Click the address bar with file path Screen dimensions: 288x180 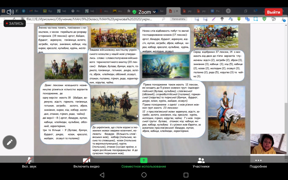pyautogui.click(x=89, y=19)
